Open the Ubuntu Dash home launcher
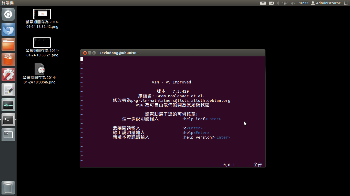The height and width of the screenshot is (196, 350). [8, 14]
